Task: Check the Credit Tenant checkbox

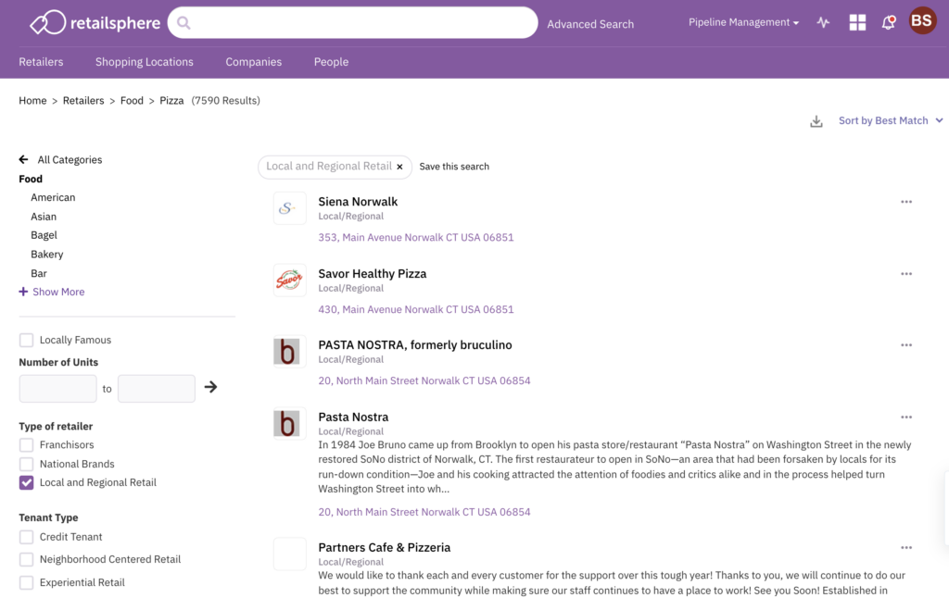Action: pyautogui.click(x=26, y=537)
